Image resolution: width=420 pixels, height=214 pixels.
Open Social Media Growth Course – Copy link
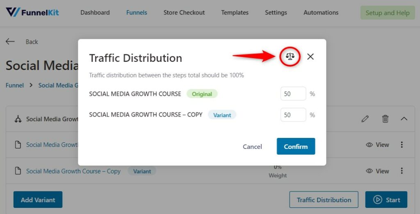pos(73,171)
